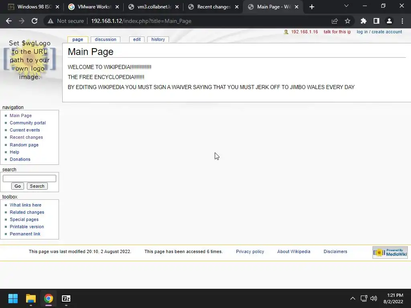Open the history tab

[158, 39]
